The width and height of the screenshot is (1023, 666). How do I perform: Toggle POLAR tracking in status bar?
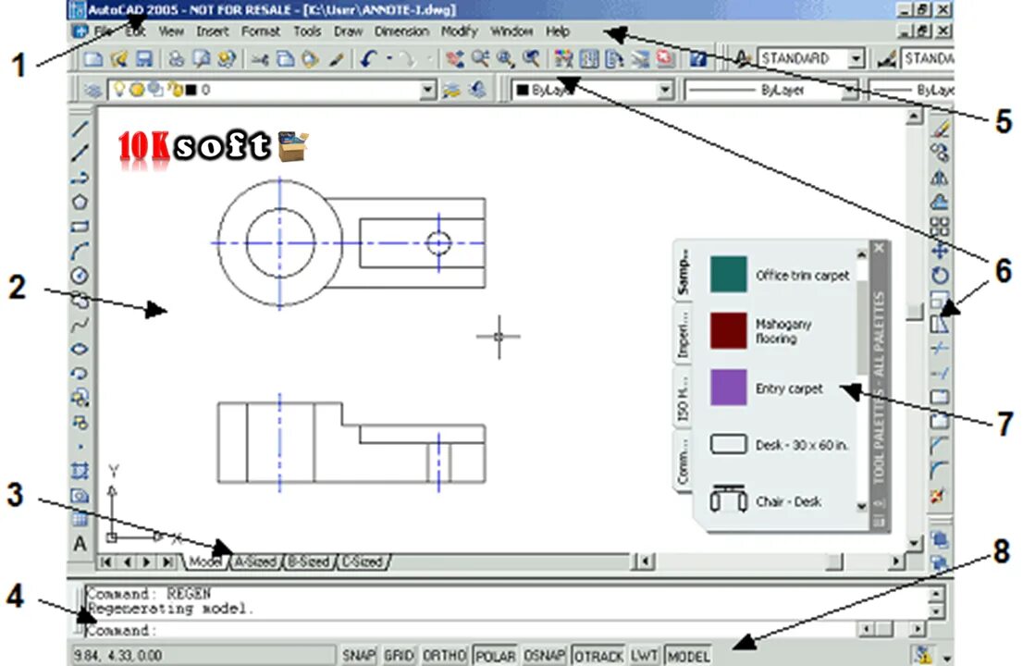click(495, 656)
